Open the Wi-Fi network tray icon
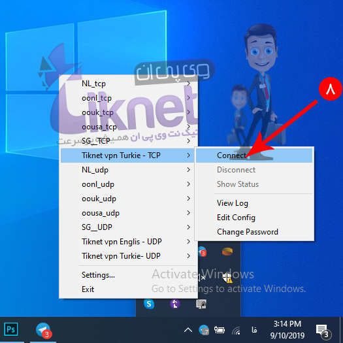The height and width of the screenshot is (343, 343). click(237, 330)
